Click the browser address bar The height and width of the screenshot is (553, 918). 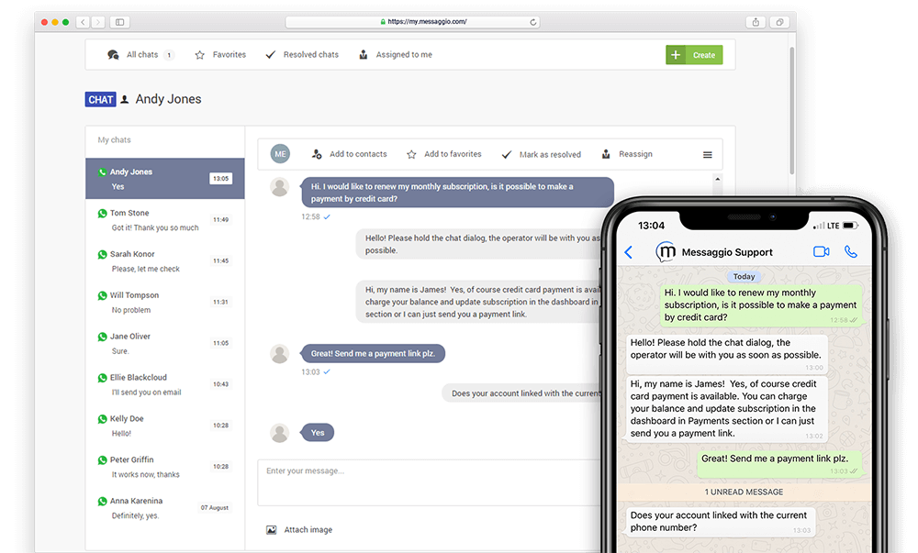pyautogui.click(x=413, y=22)
